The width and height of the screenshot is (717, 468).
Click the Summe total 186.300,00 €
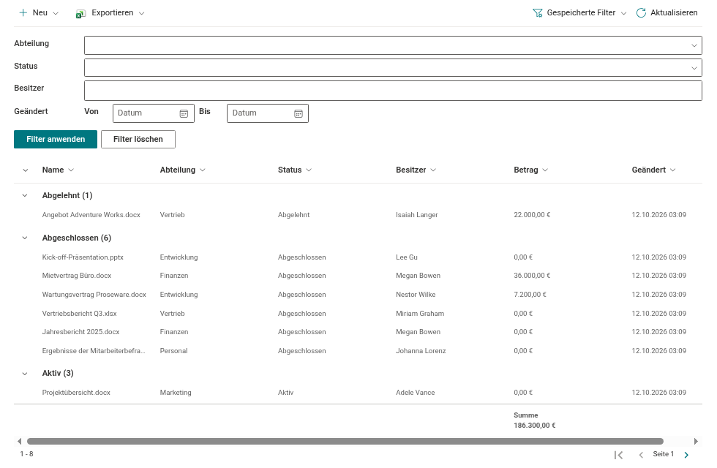pyautogui.click(x=535, y=426)
